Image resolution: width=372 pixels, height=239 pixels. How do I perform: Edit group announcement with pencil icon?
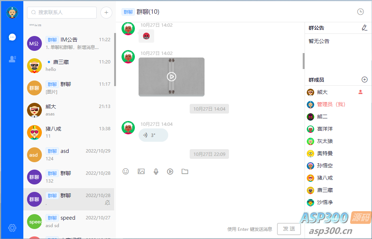coord(364,27)
